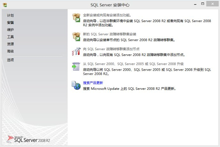Open the 搜索产品更新 link
Screen dimensions: 220x147
(93, 83)
